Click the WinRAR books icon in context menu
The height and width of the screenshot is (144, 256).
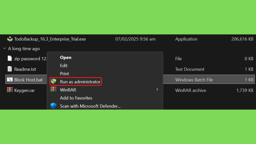(53, 89)
